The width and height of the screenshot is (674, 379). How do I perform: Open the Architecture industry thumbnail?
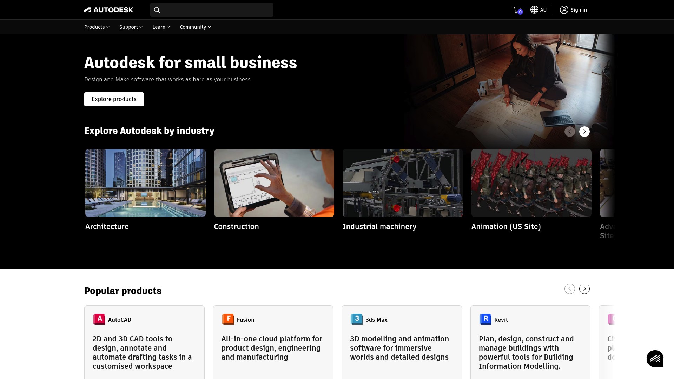pyautogui.click(x=145, y=183)
